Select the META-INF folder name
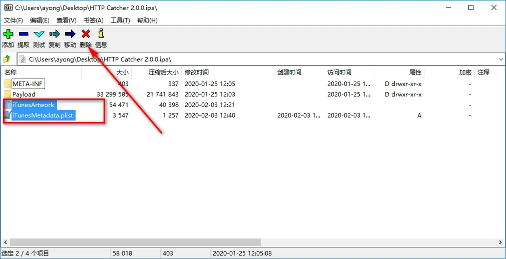The width and height of the screenshot is (506, 259). click(27, 84)
